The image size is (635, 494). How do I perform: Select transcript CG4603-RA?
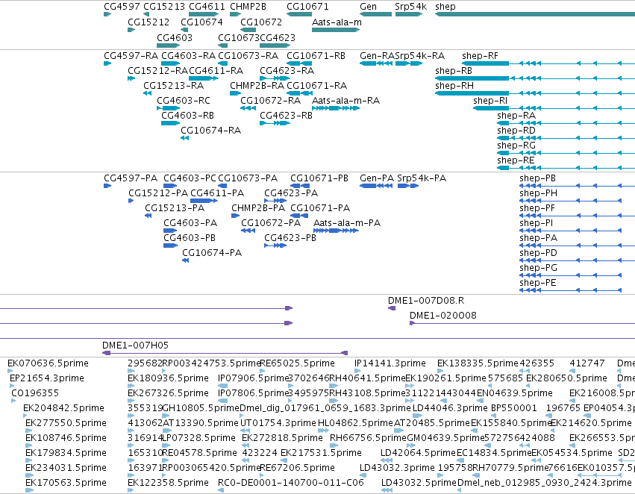188,55
